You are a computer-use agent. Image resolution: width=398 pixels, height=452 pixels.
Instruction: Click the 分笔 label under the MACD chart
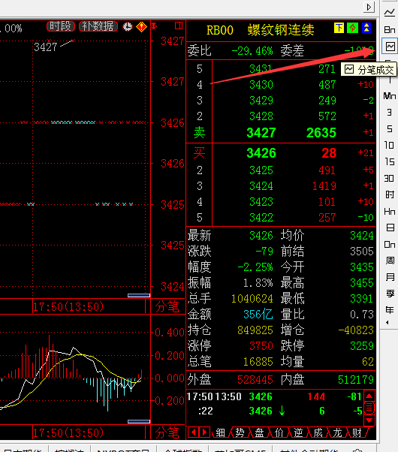point(167,432)
